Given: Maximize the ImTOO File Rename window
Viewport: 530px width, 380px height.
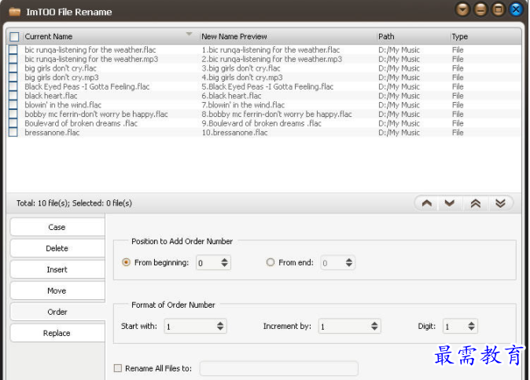Looking at the screenshot, I should (x=499, y=9).
